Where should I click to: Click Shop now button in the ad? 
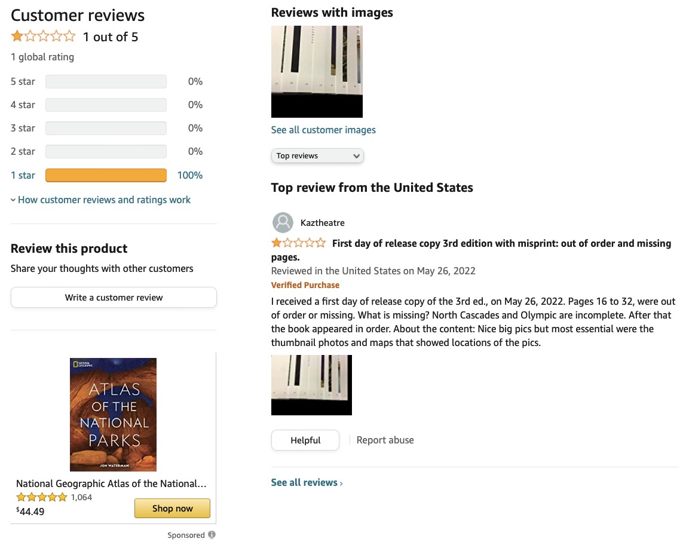point(172,509)
